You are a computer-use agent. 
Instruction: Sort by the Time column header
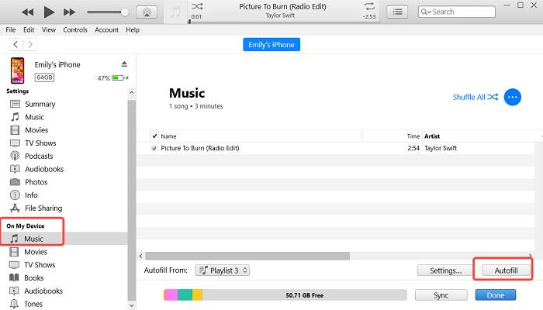pyautogui.click(x=413, y=136)
